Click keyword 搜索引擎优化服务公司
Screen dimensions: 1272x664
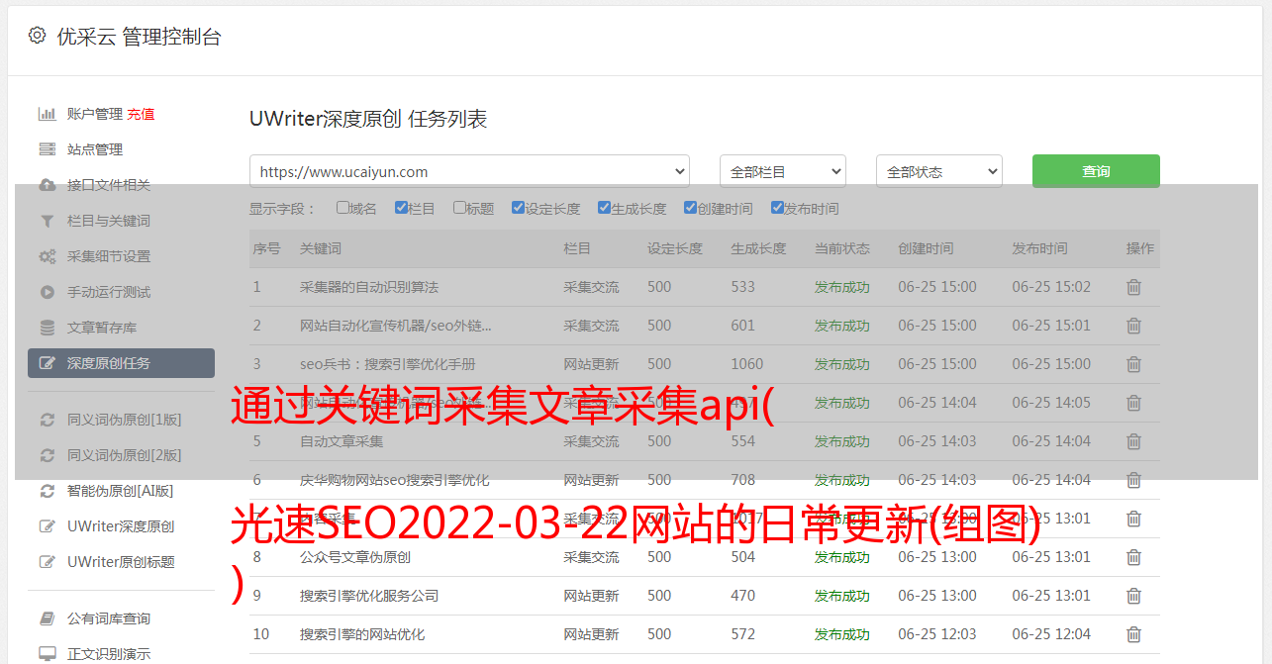[x=369, y=596]
